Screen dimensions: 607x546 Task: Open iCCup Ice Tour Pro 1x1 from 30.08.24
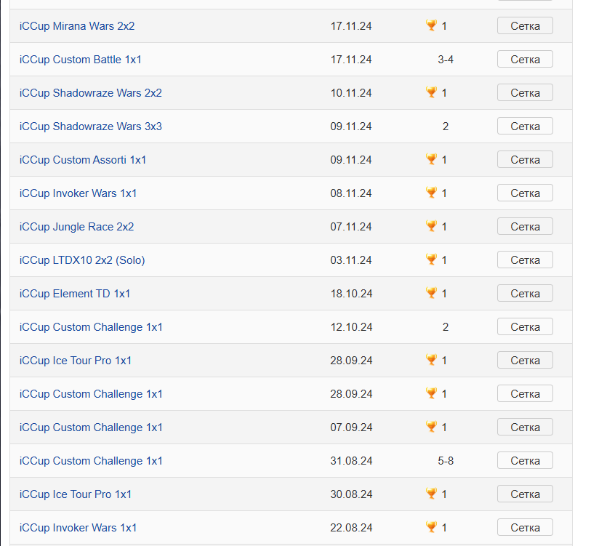coord(76,494)
